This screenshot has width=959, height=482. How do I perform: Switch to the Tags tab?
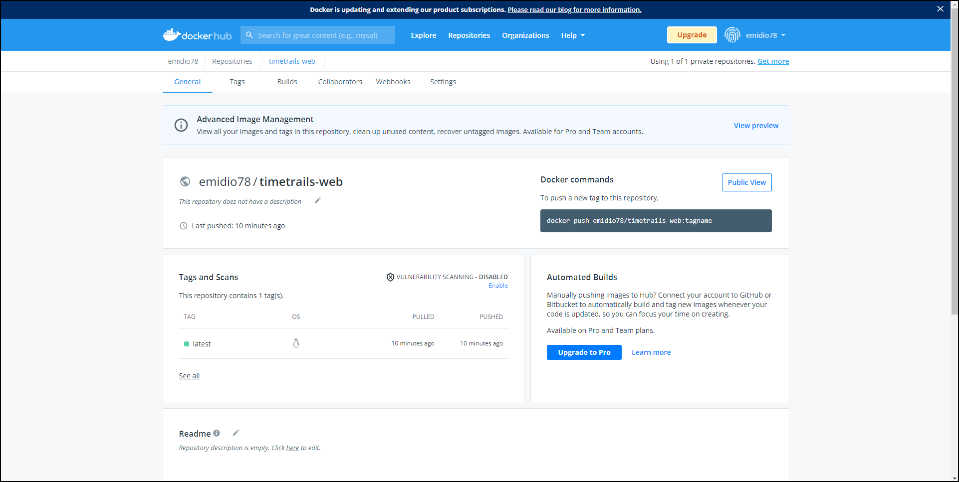coord(237,82)
